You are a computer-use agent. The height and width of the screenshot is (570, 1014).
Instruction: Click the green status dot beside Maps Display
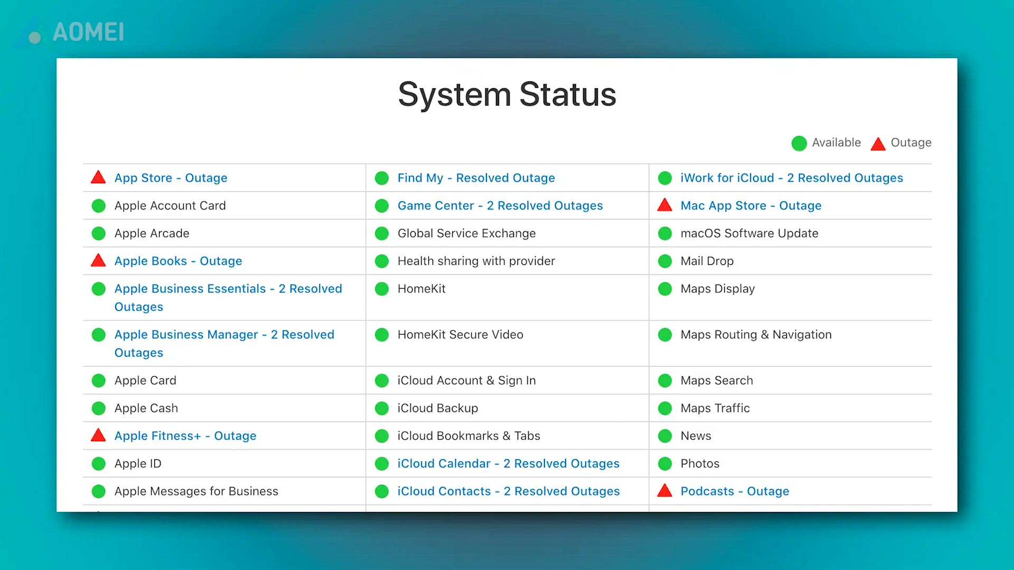pyautogui.click(x=665, y=289)
